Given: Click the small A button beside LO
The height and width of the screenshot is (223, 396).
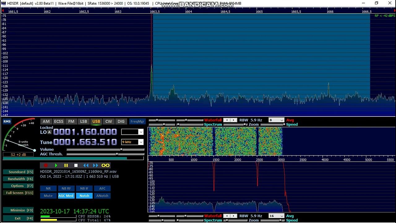Looking at the screenshot, I should tap(49, 132).
